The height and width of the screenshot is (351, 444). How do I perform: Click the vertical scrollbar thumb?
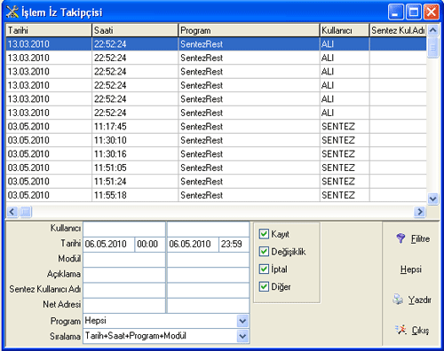click(x=432, y=47)
